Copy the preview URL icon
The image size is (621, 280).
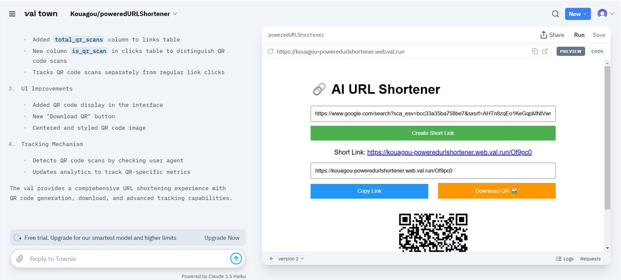click(535, 51)
